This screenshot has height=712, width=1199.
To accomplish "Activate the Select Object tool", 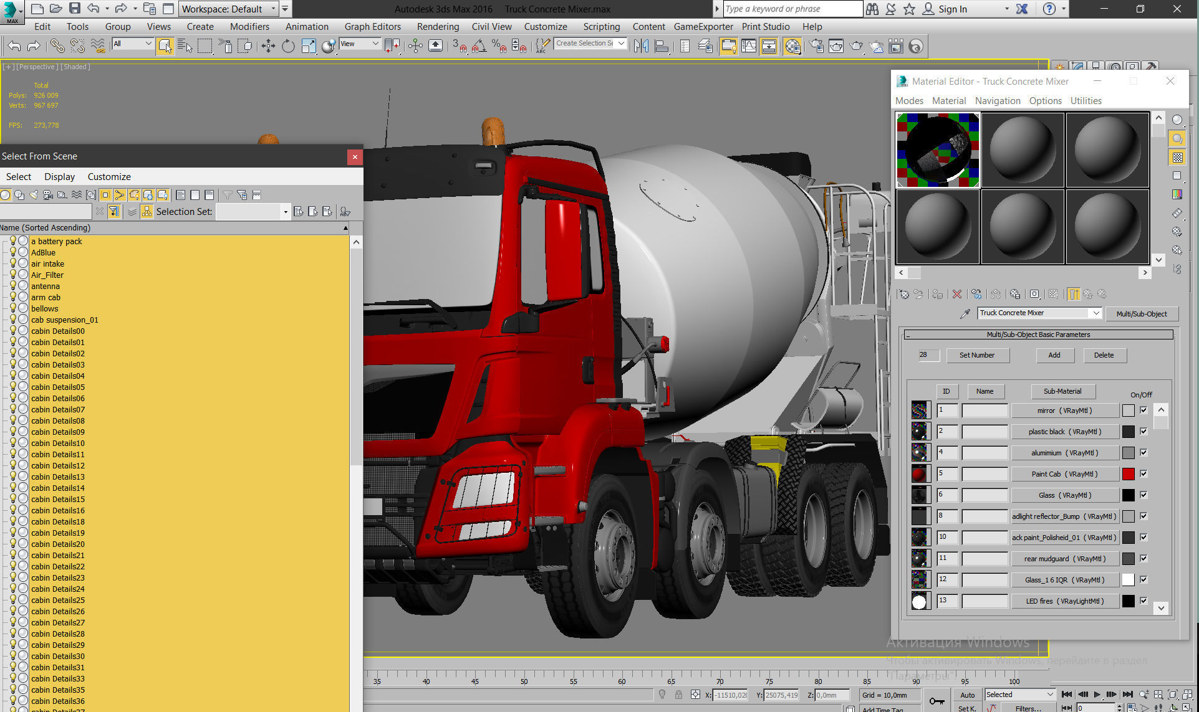I will pyautogui.click(x=165, y=45).
